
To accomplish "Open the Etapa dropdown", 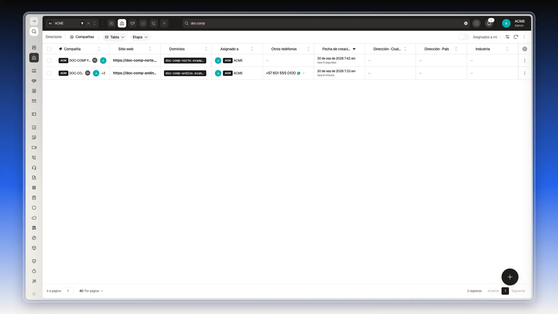I will [x=140, y=37].
